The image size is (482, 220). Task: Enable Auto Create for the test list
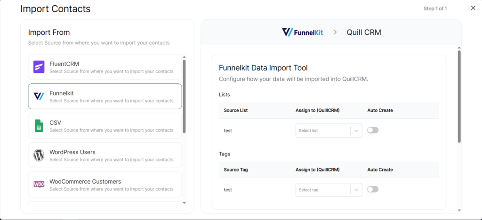coord(373,130)
